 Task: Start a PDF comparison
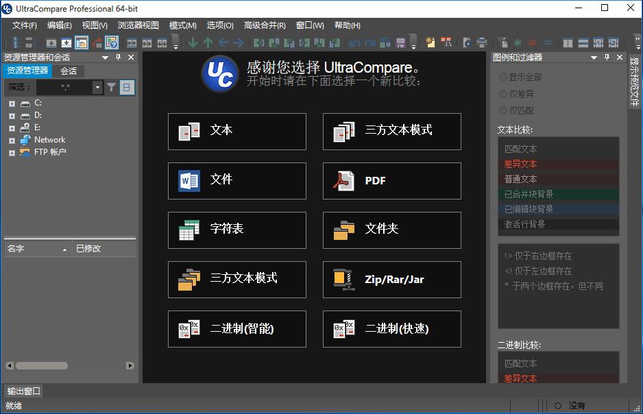[391, 181]
